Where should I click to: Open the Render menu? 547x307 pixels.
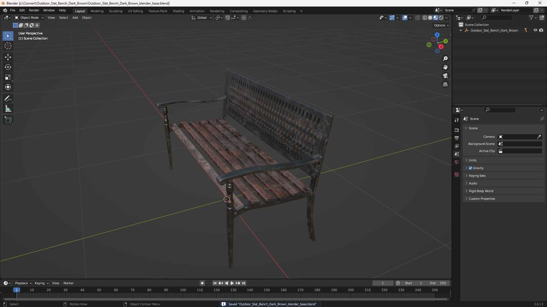[34, 10]
